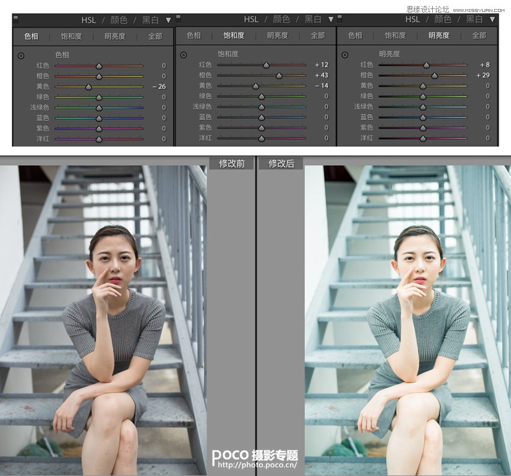Collapse the right HSL panel with its triangle
Image resolution: width=511 pixels, height=476 pixels.
(492, 20)
